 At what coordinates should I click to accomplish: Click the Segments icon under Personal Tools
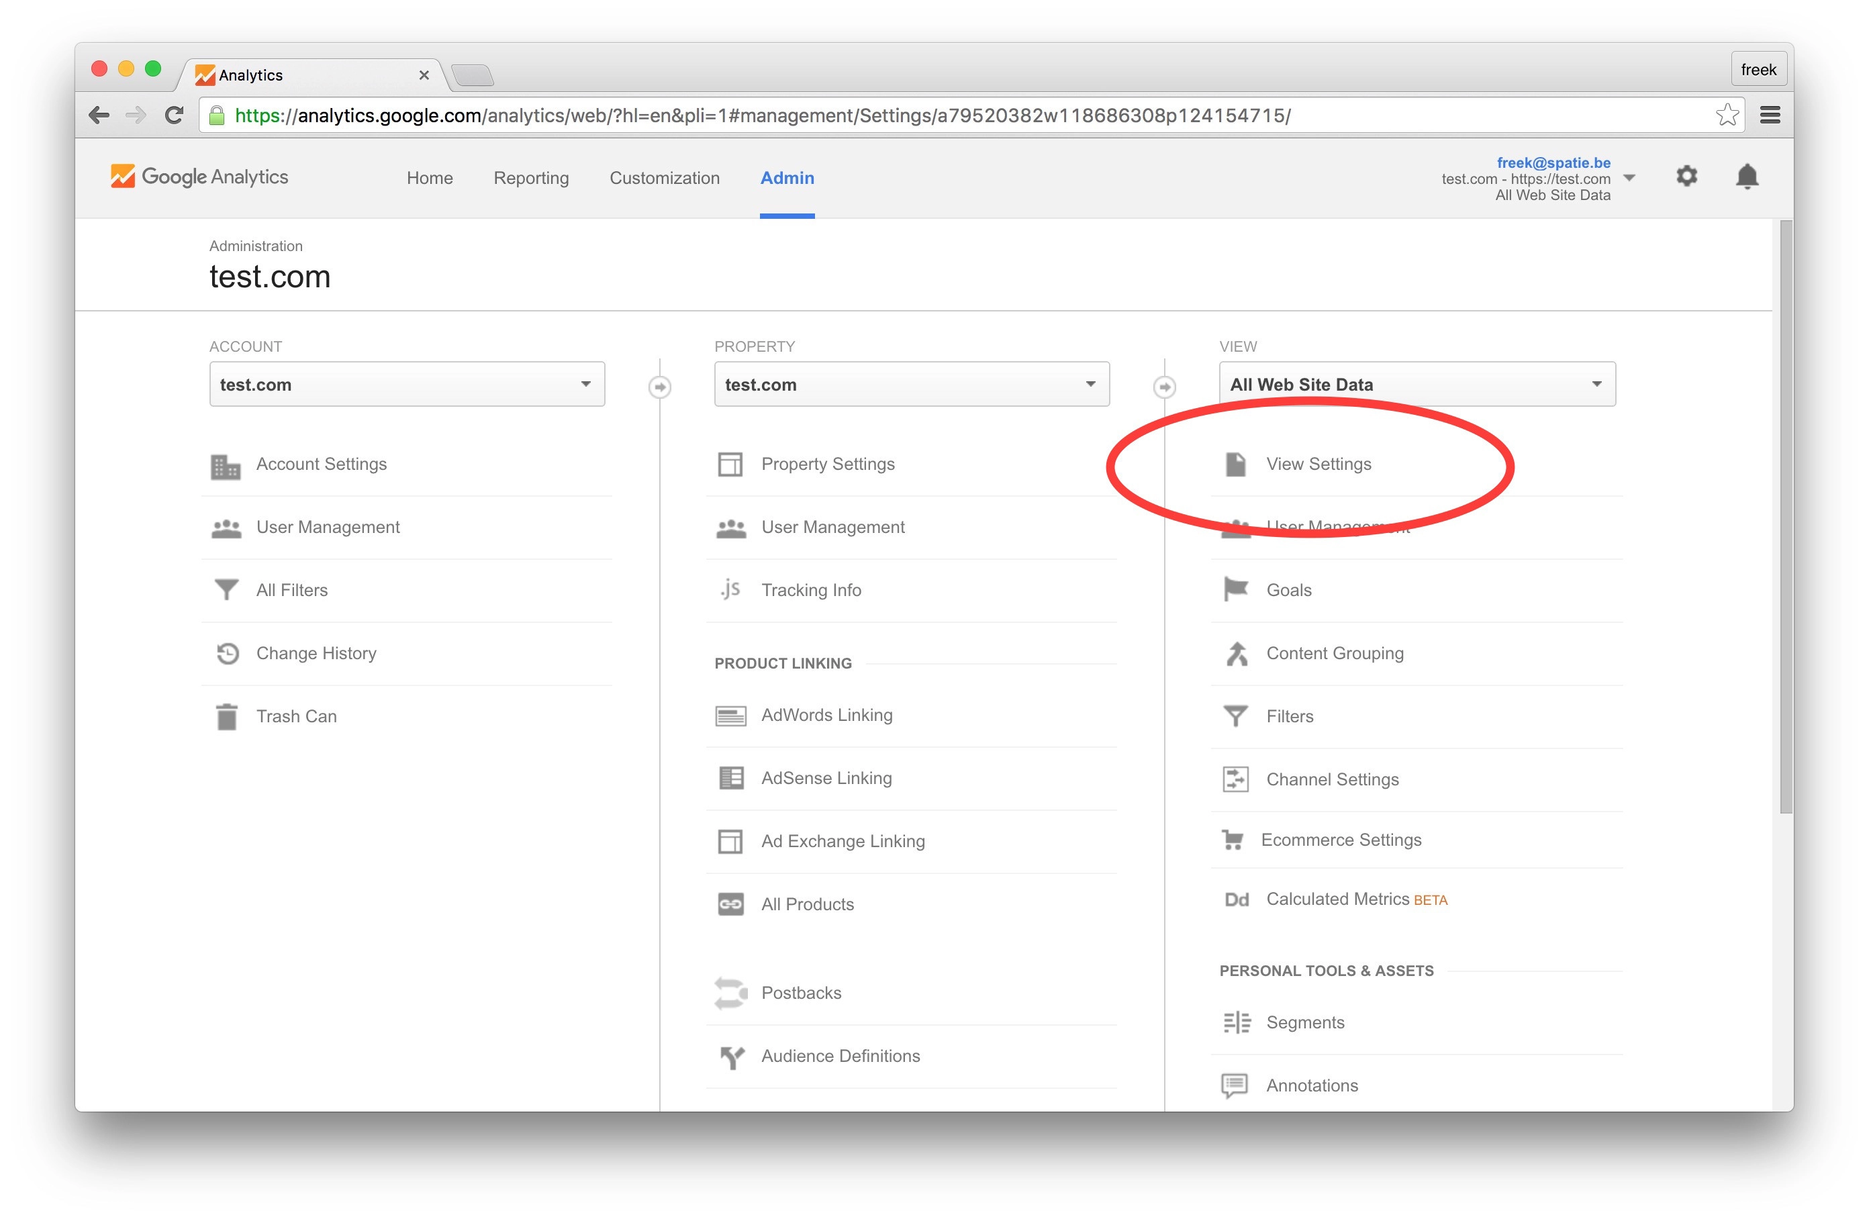tap(1236, 1022)
